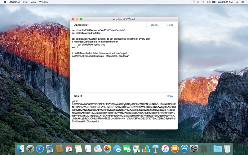Image resolution: width=248 pixels, height=155 pixels.
Task: Open the View menu
Action: [x=33, y=2]
